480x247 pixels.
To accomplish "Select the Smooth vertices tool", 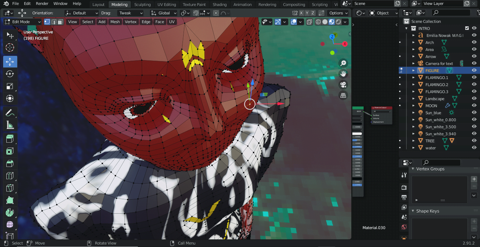I will 10,225.
